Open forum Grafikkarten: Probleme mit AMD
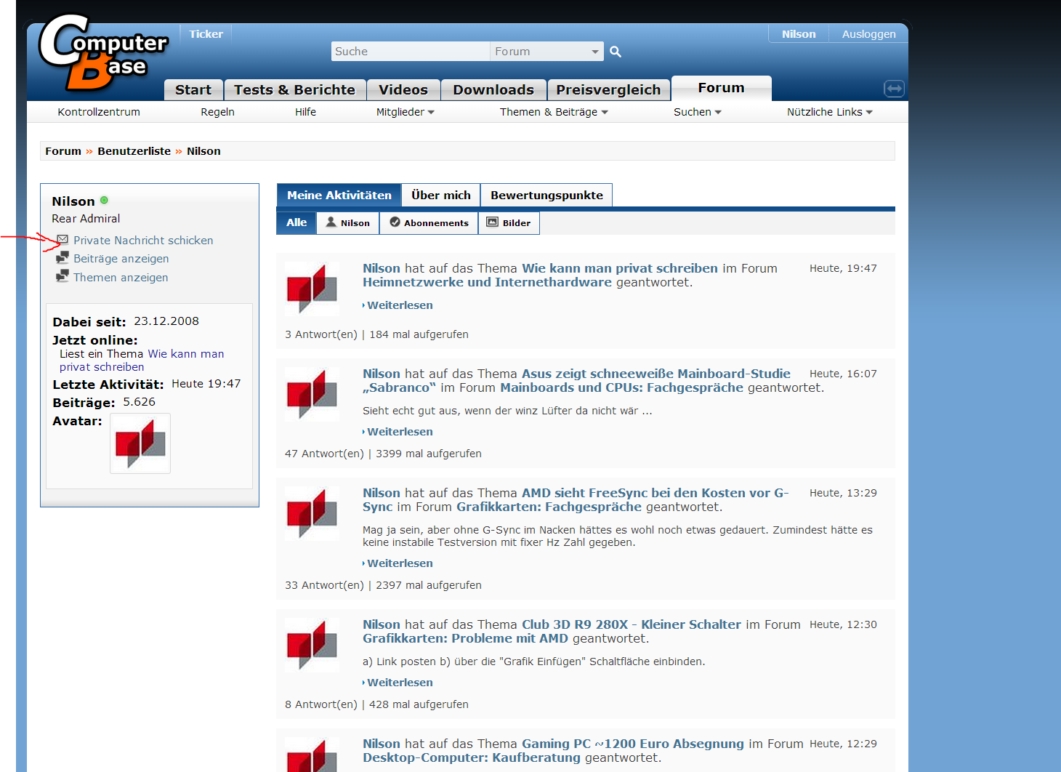The height and width of the screenshot is (772, 1061). click(x=465, y=638)
